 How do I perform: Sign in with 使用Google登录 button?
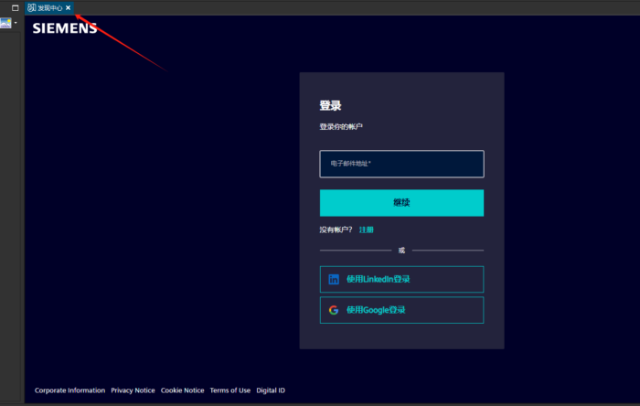pyautogui.click(x=401, y=310)
